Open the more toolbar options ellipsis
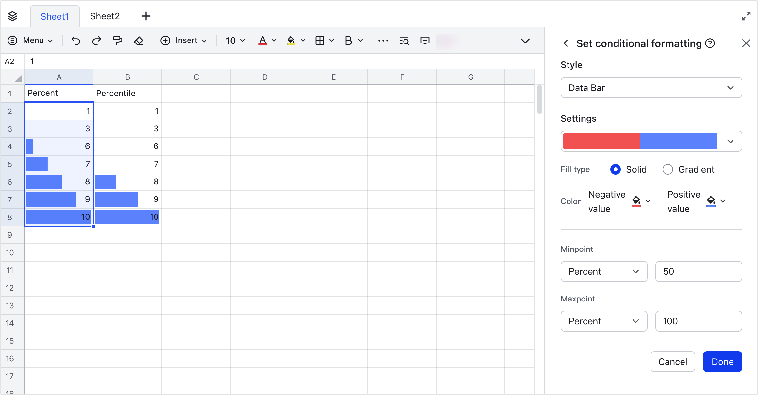The image size is (758, 395). (x=383, y=40)
